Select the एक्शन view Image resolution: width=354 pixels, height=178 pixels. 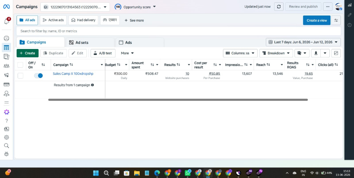(110, 20)
